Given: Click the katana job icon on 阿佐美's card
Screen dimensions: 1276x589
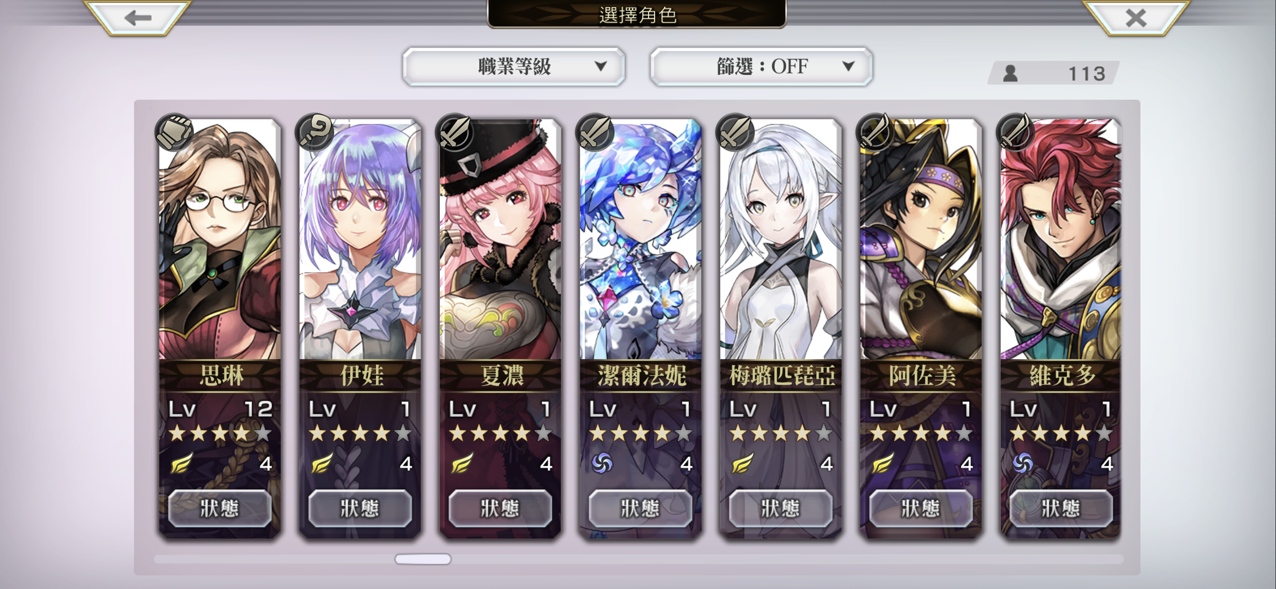Looking at the screenshot, I should click(875, 132).
